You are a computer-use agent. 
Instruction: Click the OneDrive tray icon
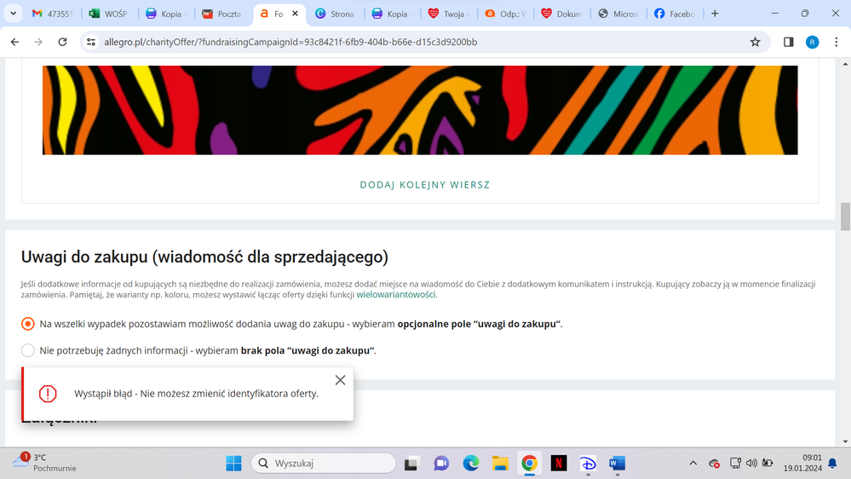tap(714, 464)
